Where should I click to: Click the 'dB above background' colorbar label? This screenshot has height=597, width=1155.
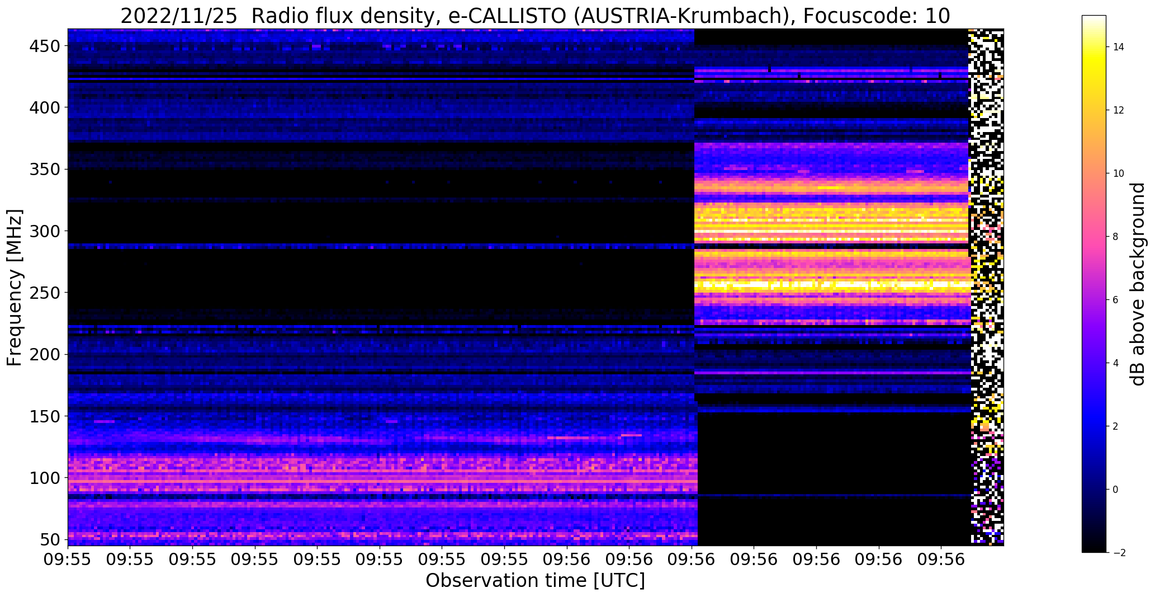coord(1138,284)
